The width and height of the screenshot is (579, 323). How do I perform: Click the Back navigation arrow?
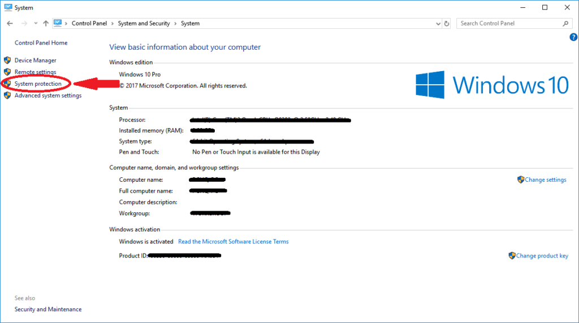click(10, 24)
